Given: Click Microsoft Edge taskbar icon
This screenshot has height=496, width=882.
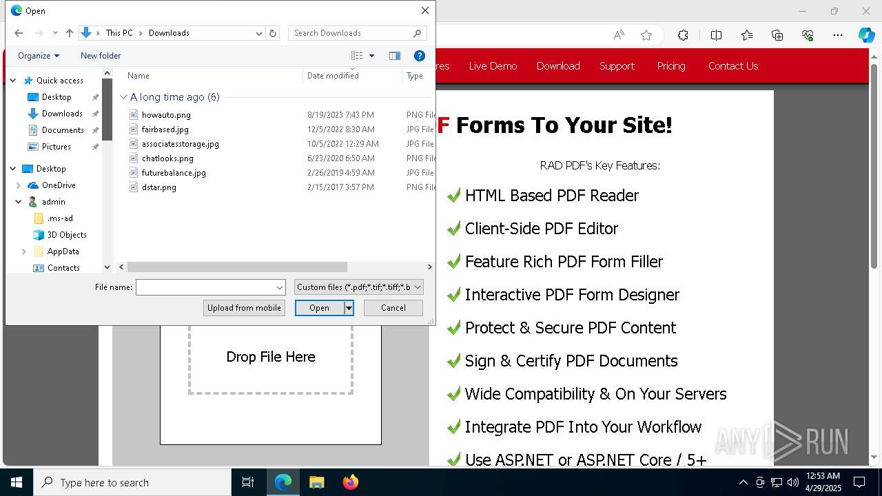Looking at the screenshot, I should (283, 482).
